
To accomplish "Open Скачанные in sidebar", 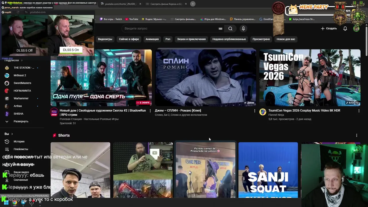I will tap(21, 180).
